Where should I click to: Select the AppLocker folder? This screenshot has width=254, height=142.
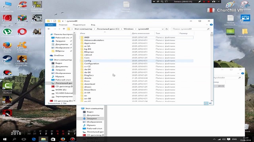click(90, 43)
